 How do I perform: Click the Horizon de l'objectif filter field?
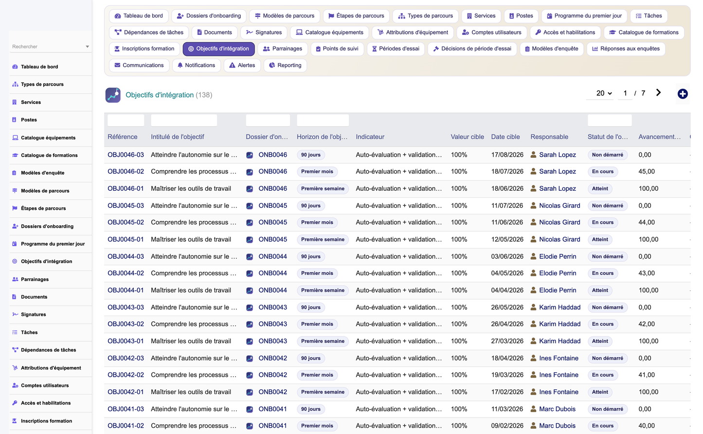(x=323, y=120)
